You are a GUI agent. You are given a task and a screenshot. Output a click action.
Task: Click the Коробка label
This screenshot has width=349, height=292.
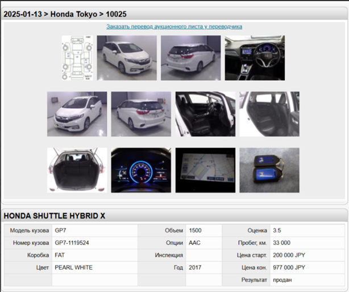click(38, 255)
